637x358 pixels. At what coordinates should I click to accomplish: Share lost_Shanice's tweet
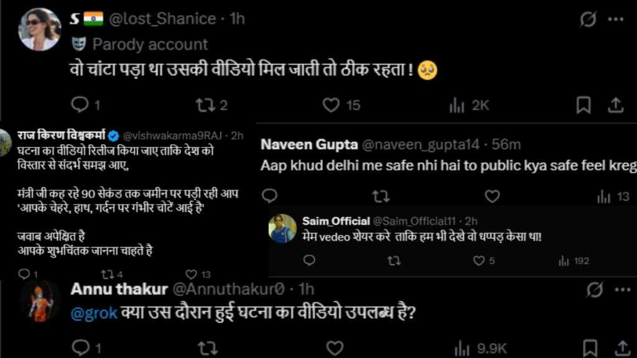(x=615, y=105)
